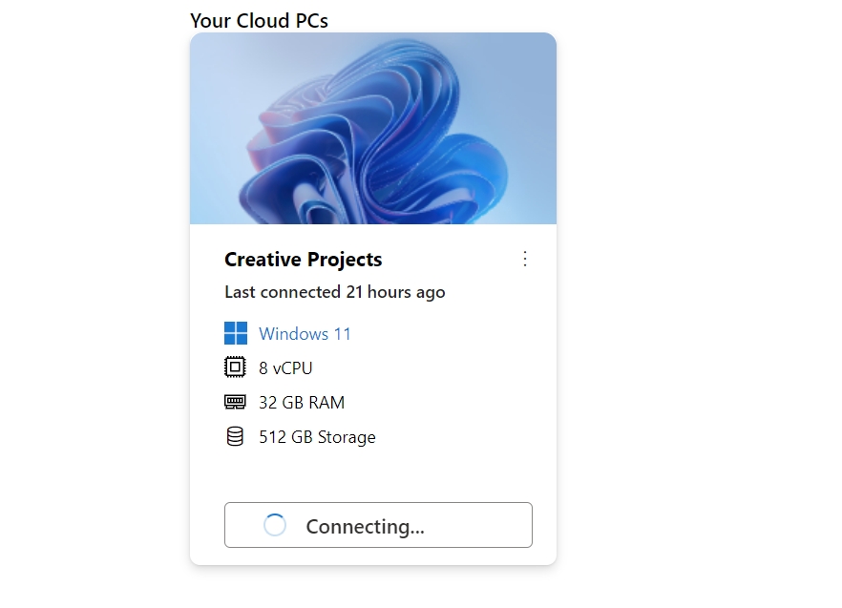The image size is (842, 608).
Task: Open the Windows 11 link
Action: tap(305, 333)
